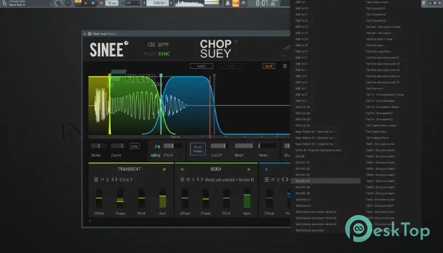The width and height of the screenshot is (443, 253).
Task: Click the UNDO button
Action: (201, 66)
